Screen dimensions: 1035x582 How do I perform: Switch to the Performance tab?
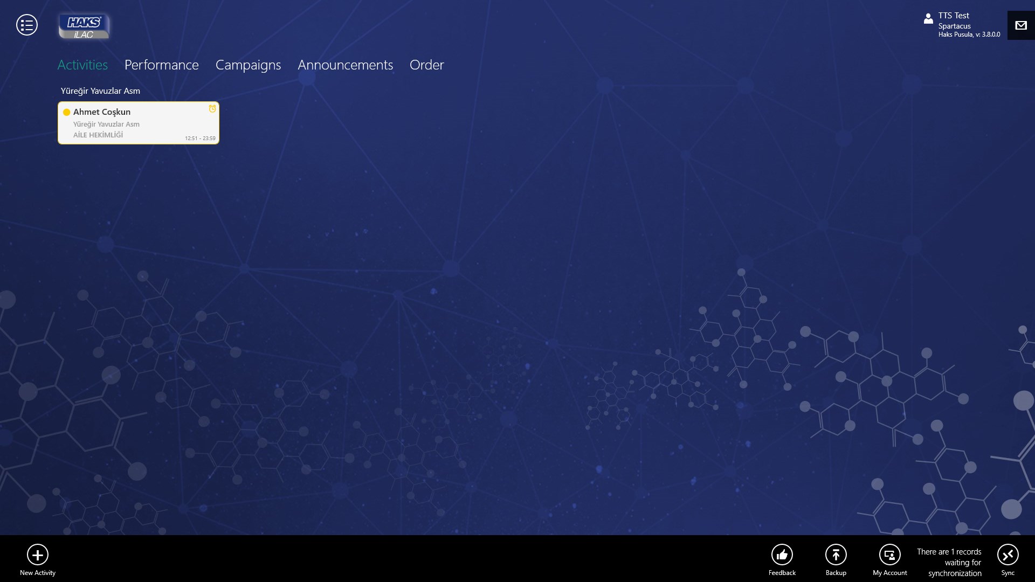pos(161,65)
